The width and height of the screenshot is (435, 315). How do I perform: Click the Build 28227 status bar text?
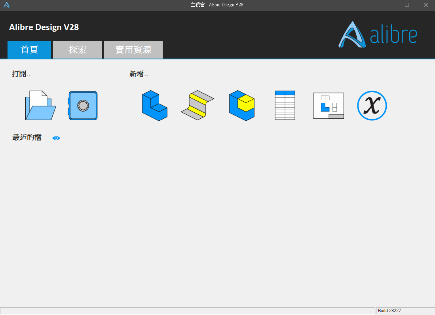tap(389, 311)
